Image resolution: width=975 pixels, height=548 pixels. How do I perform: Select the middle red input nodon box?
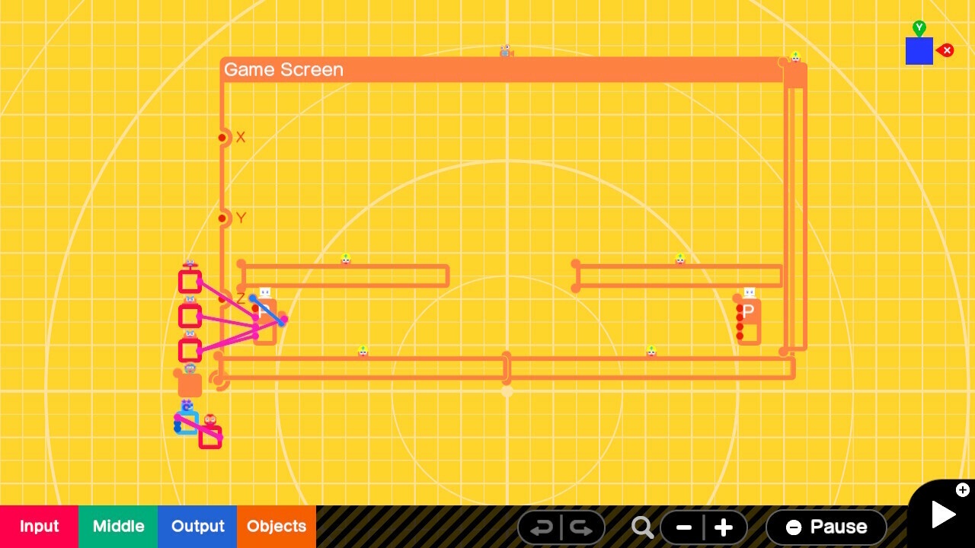click(x=190, y=315)
